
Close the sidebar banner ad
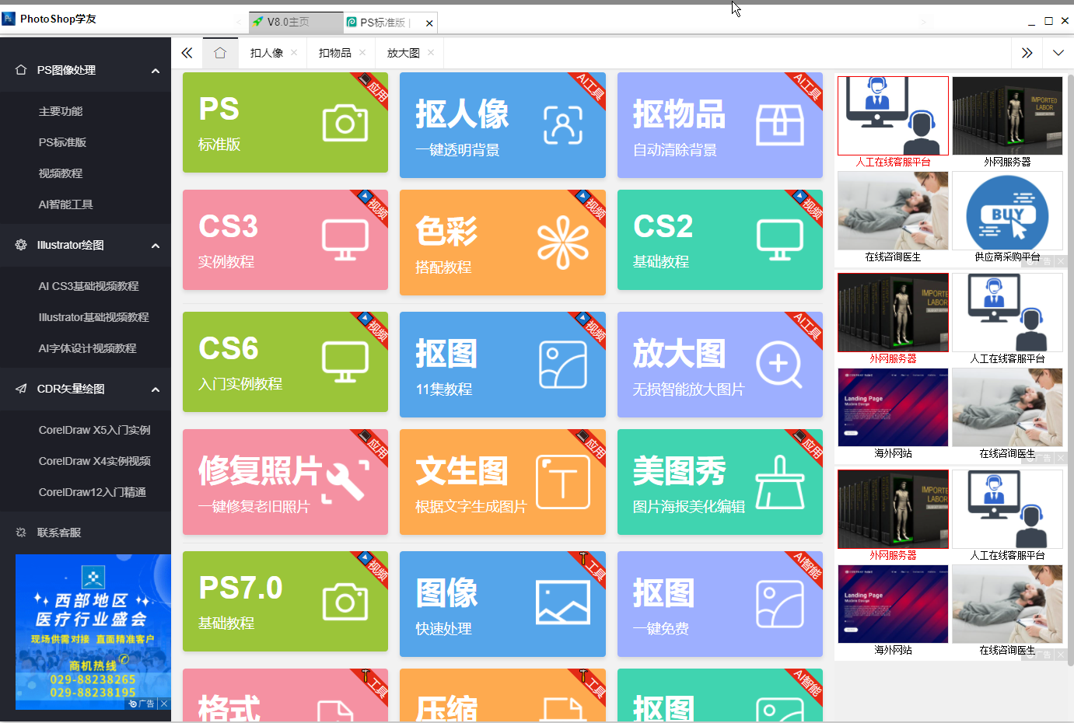click(164, 704)
